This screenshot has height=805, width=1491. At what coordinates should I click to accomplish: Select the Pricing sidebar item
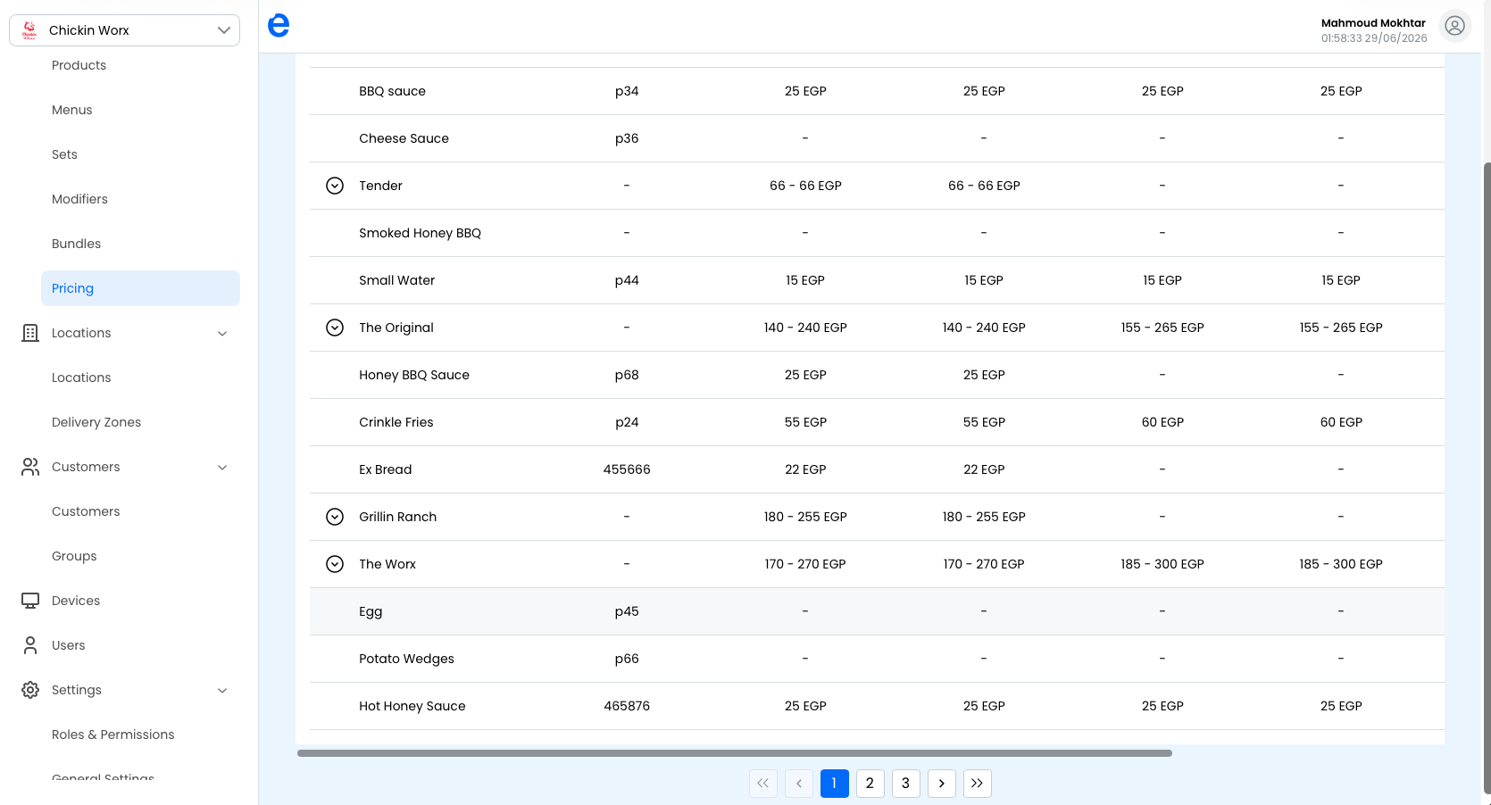140,288
